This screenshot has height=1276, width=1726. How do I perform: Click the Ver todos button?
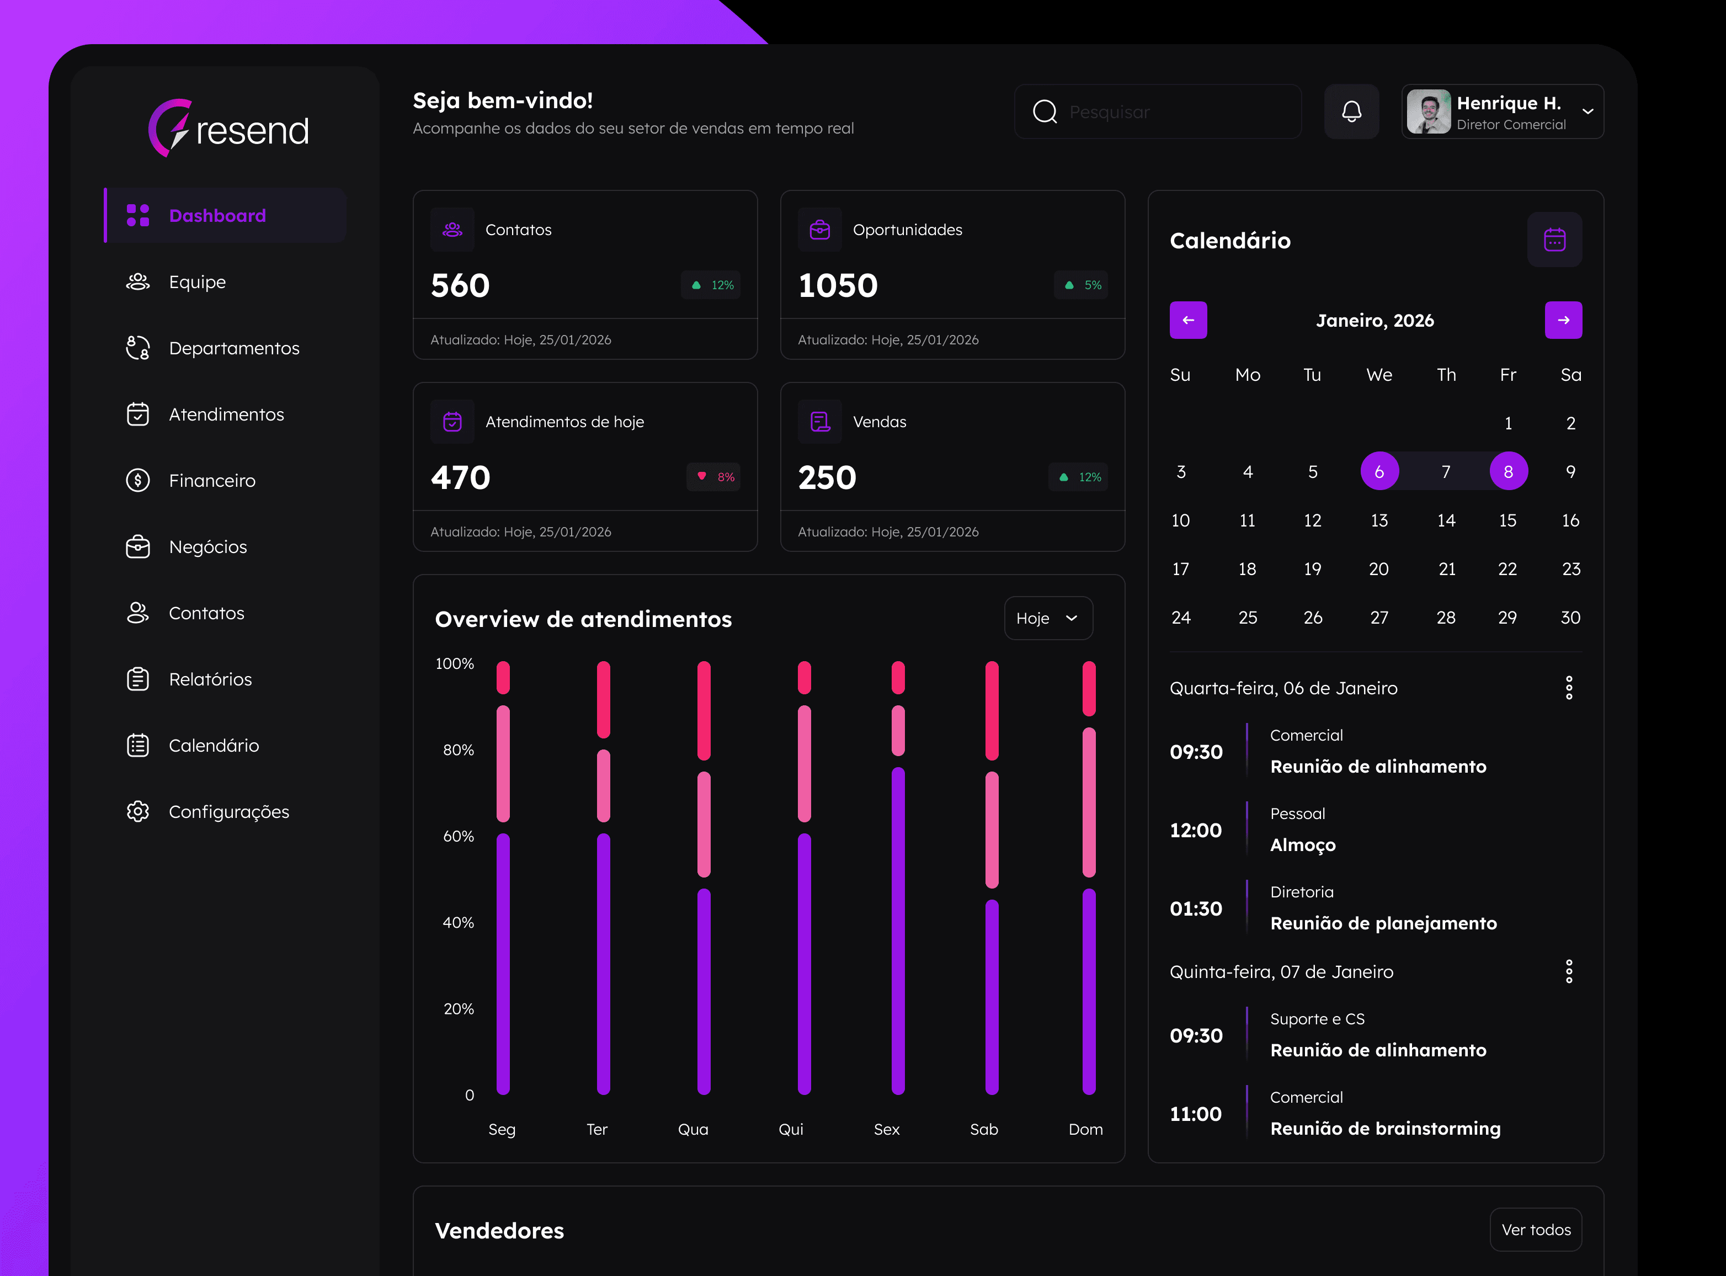tap(1535, 1230)
